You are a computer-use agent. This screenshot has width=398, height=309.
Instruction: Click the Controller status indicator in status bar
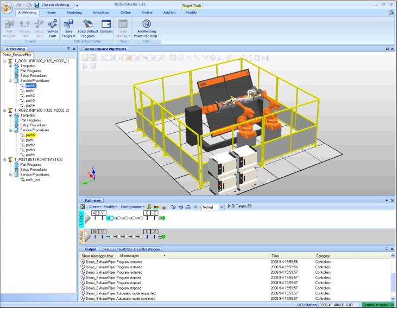[x=378, y=305]
